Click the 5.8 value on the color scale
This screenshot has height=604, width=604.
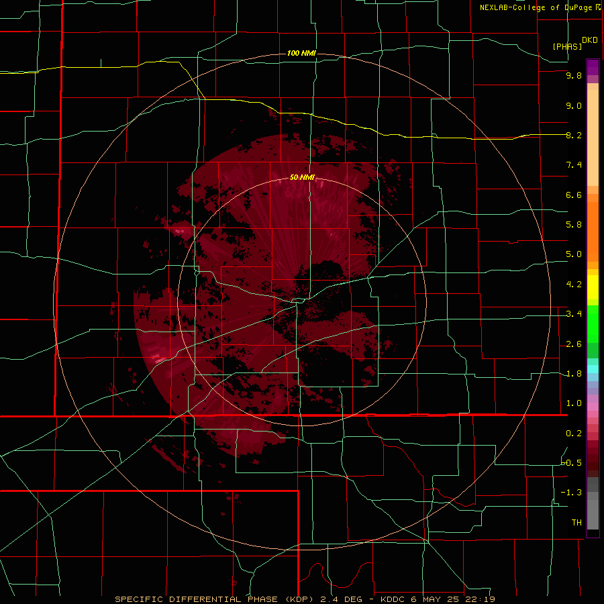click(574, 225)
